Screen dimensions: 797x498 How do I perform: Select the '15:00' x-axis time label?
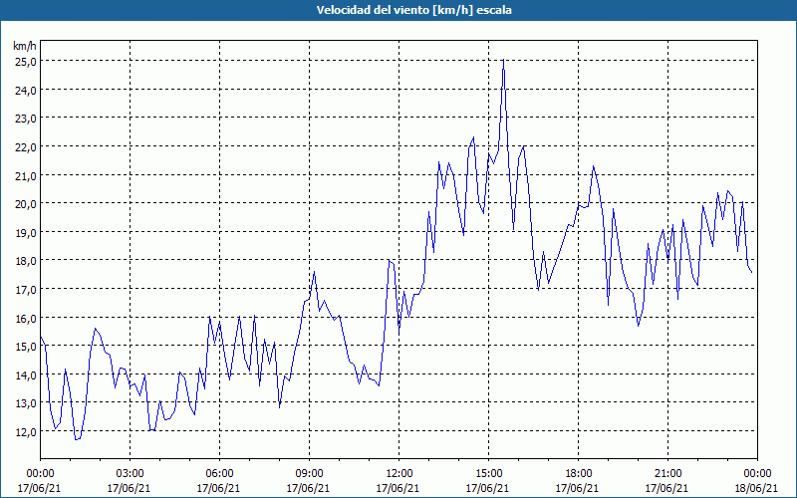click(488, 474)
